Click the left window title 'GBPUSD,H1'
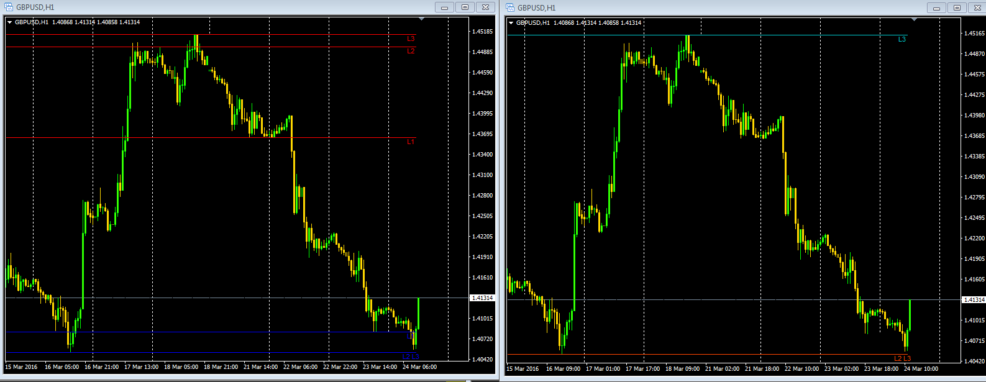Viewport: 986px width, 382px height. coord(34,7)
